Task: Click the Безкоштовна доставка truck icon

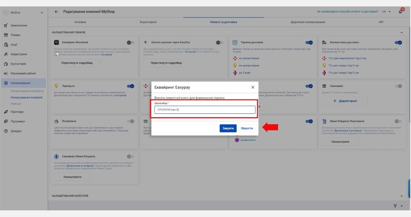Action: (x=324, y=43)
